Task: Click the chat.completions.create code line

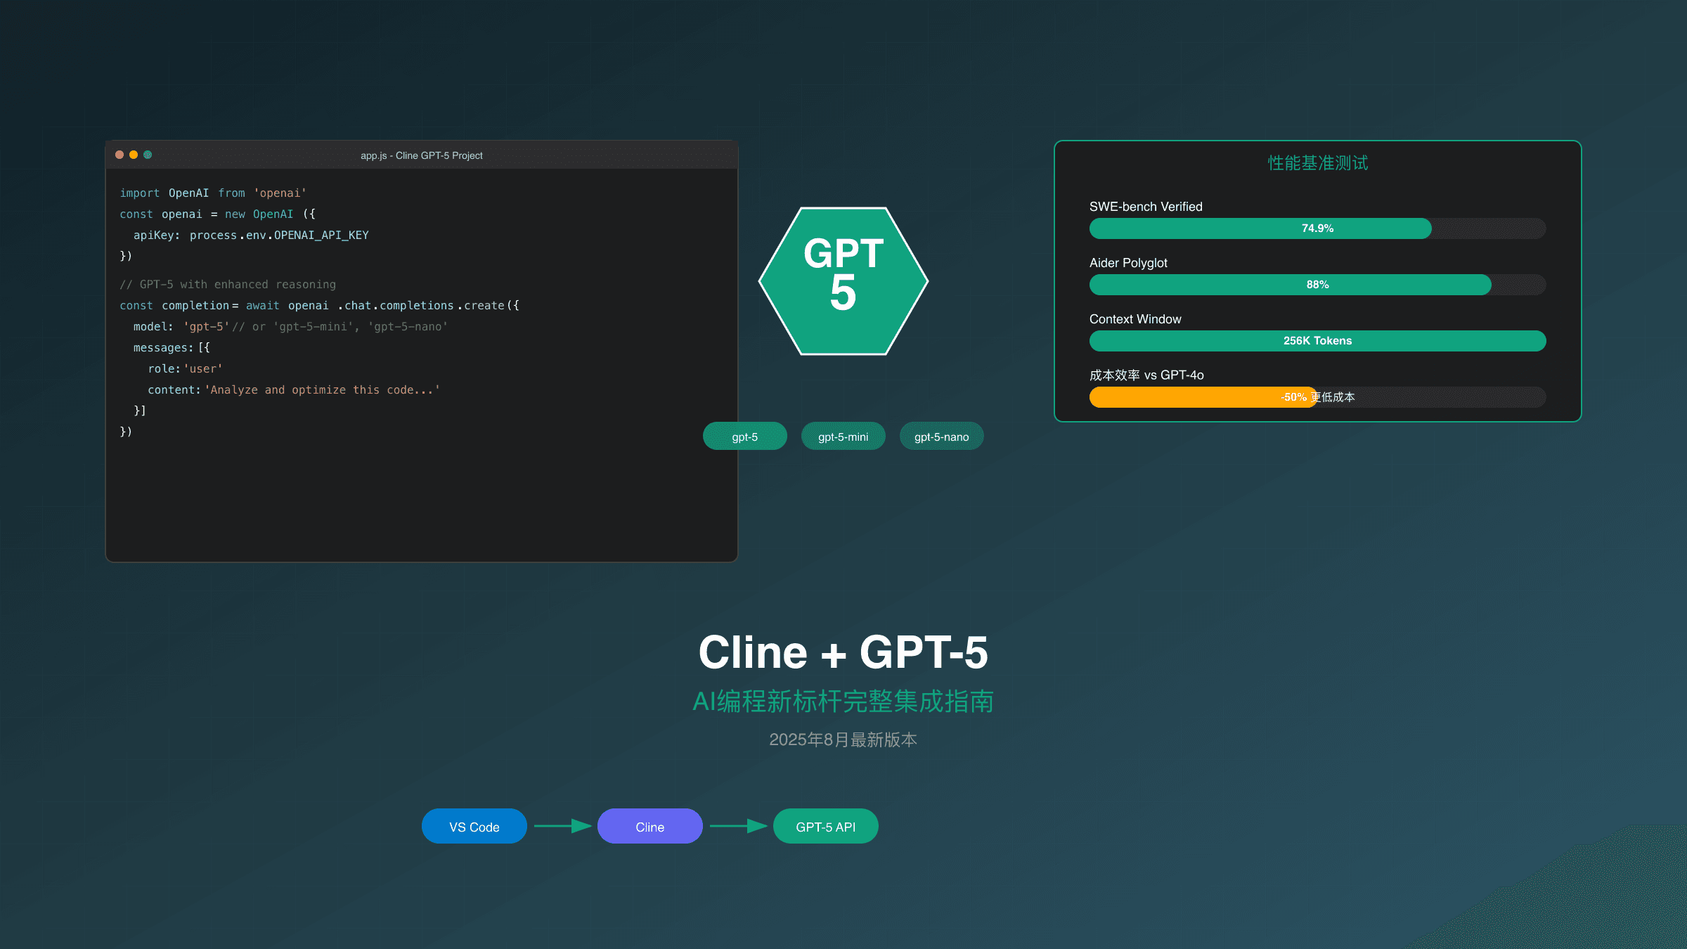Action: pyautogui.click(x=320, y=306)
